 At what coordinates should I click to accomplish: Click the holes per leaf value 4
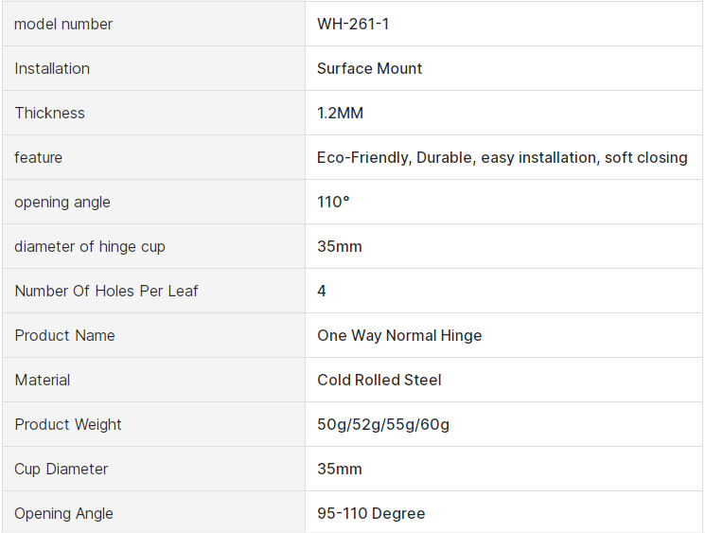(322, 291)
